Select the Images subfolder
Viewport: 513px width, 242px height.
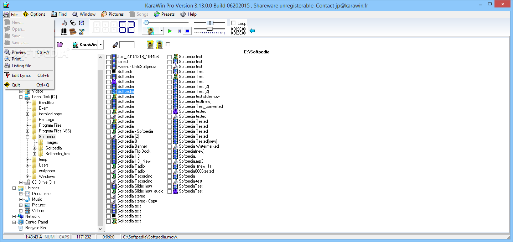tap(52, 142)
